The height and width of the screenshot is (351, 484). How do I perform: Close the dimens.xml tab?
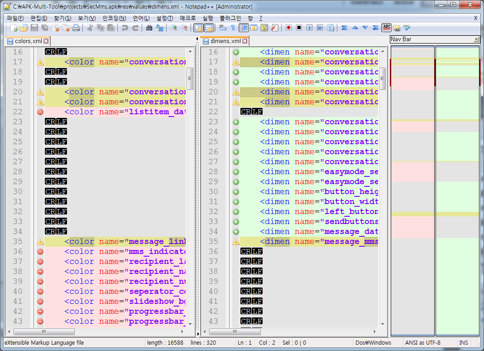(x=244, y=41)
